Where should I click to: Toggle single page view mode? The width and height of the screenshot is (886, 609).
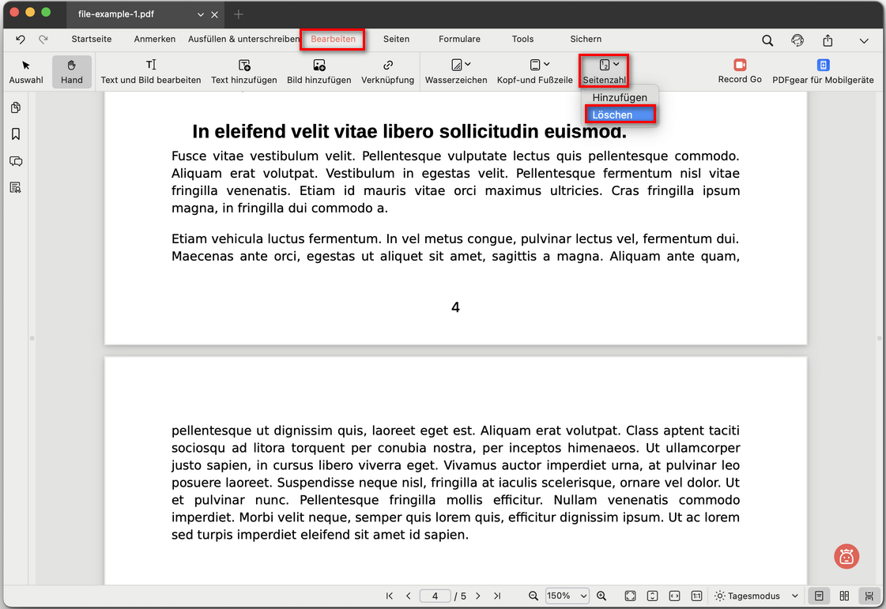(819, 596)
